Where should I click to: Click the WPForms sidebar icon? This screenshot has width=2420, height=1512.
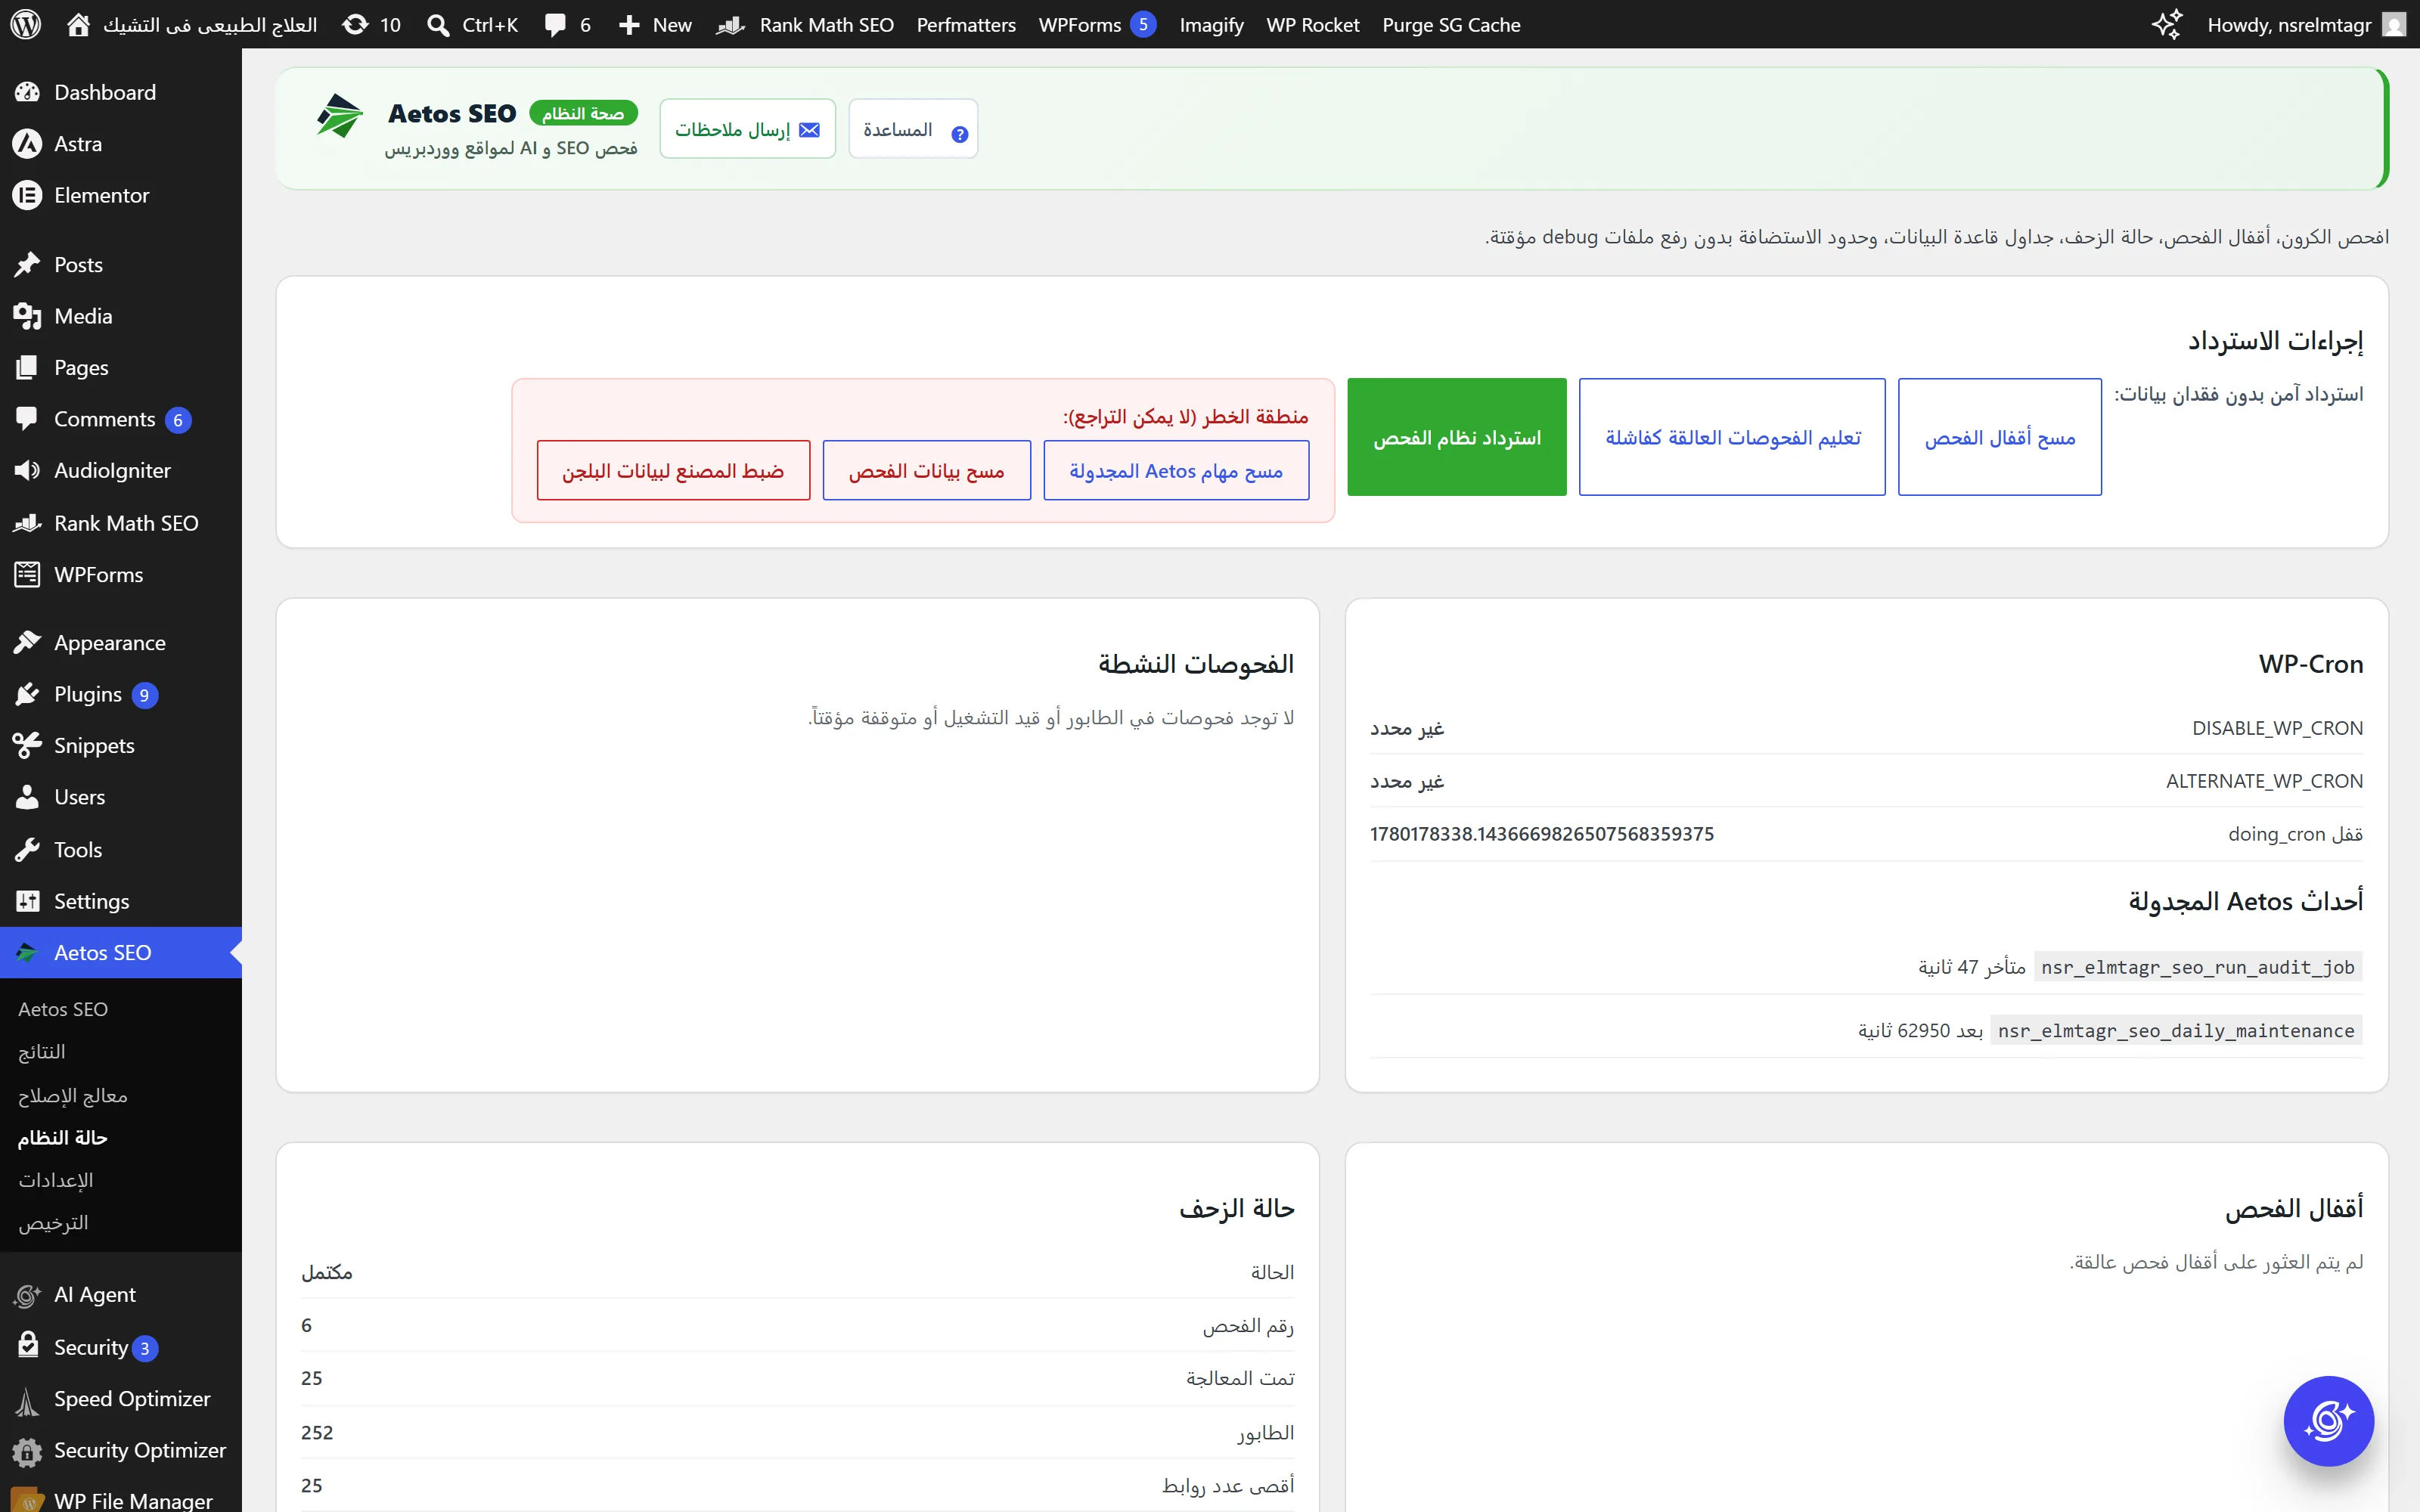click(x=27, y=574)
